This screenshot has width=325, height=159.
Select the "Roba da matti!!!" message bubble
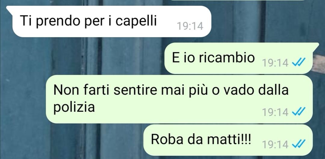pyautogui.click(x=228, y=140)
